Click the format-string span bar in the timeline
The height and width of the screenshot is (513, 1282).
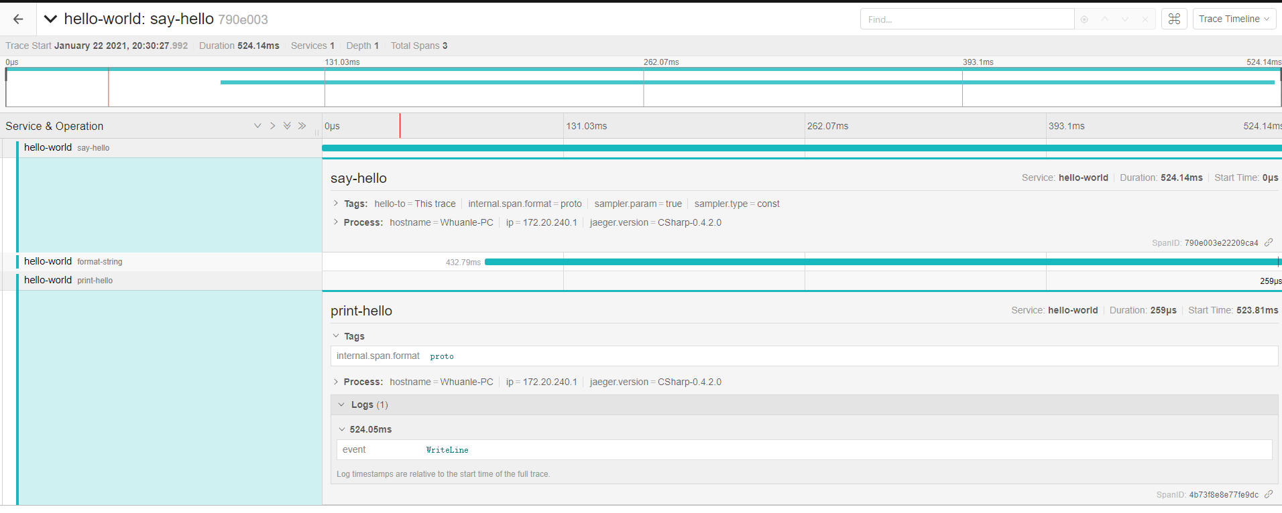tap(872, 262)
